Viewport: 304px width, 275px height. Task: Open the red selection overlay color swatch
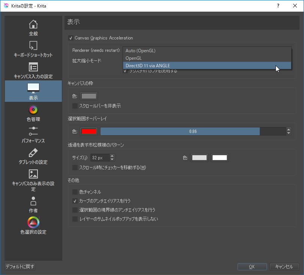tap(89, 131)
